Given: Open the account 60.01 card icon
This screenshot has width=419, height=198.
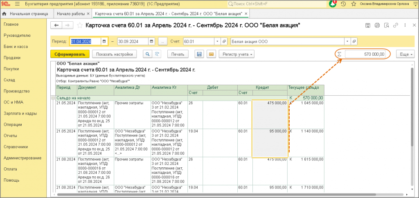Looking at the screenshot, I should (224, 41).
